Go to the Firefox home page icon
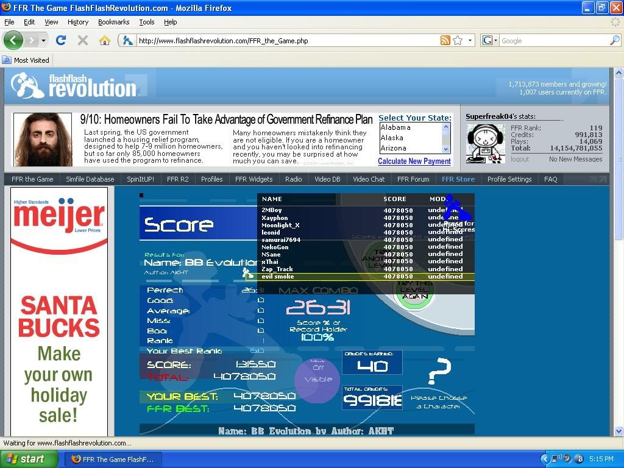The width and height of the screenshot is (624, 468). [x=105, y=40]
